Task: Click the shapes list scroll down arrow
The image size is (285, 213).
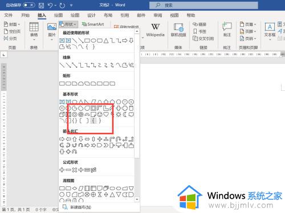Action: (x=137, y=199)
